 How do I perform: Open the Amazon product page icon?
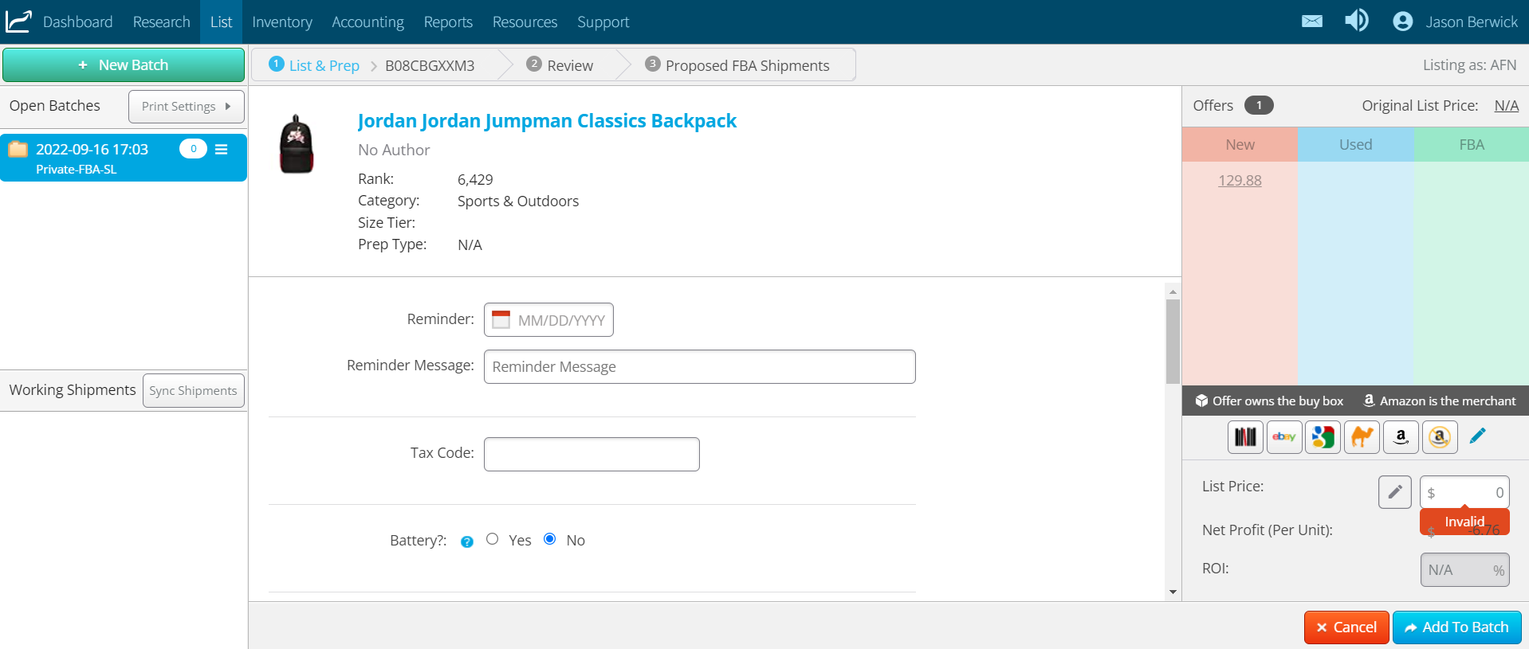[1401, 436]
